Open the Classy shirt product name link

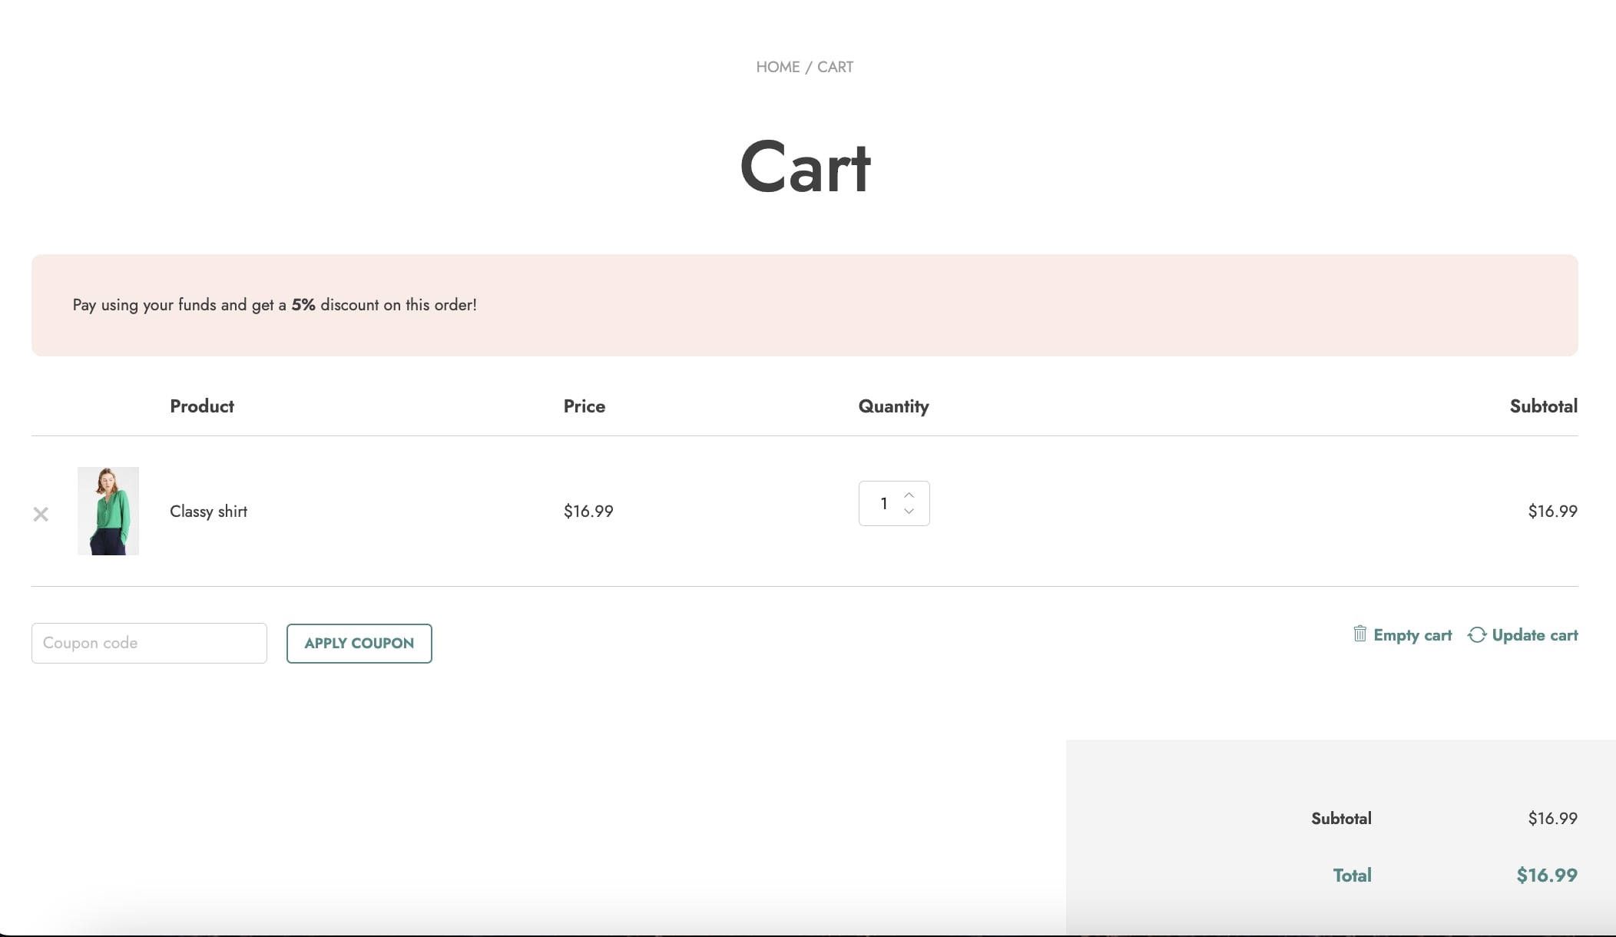click(208, 512)
